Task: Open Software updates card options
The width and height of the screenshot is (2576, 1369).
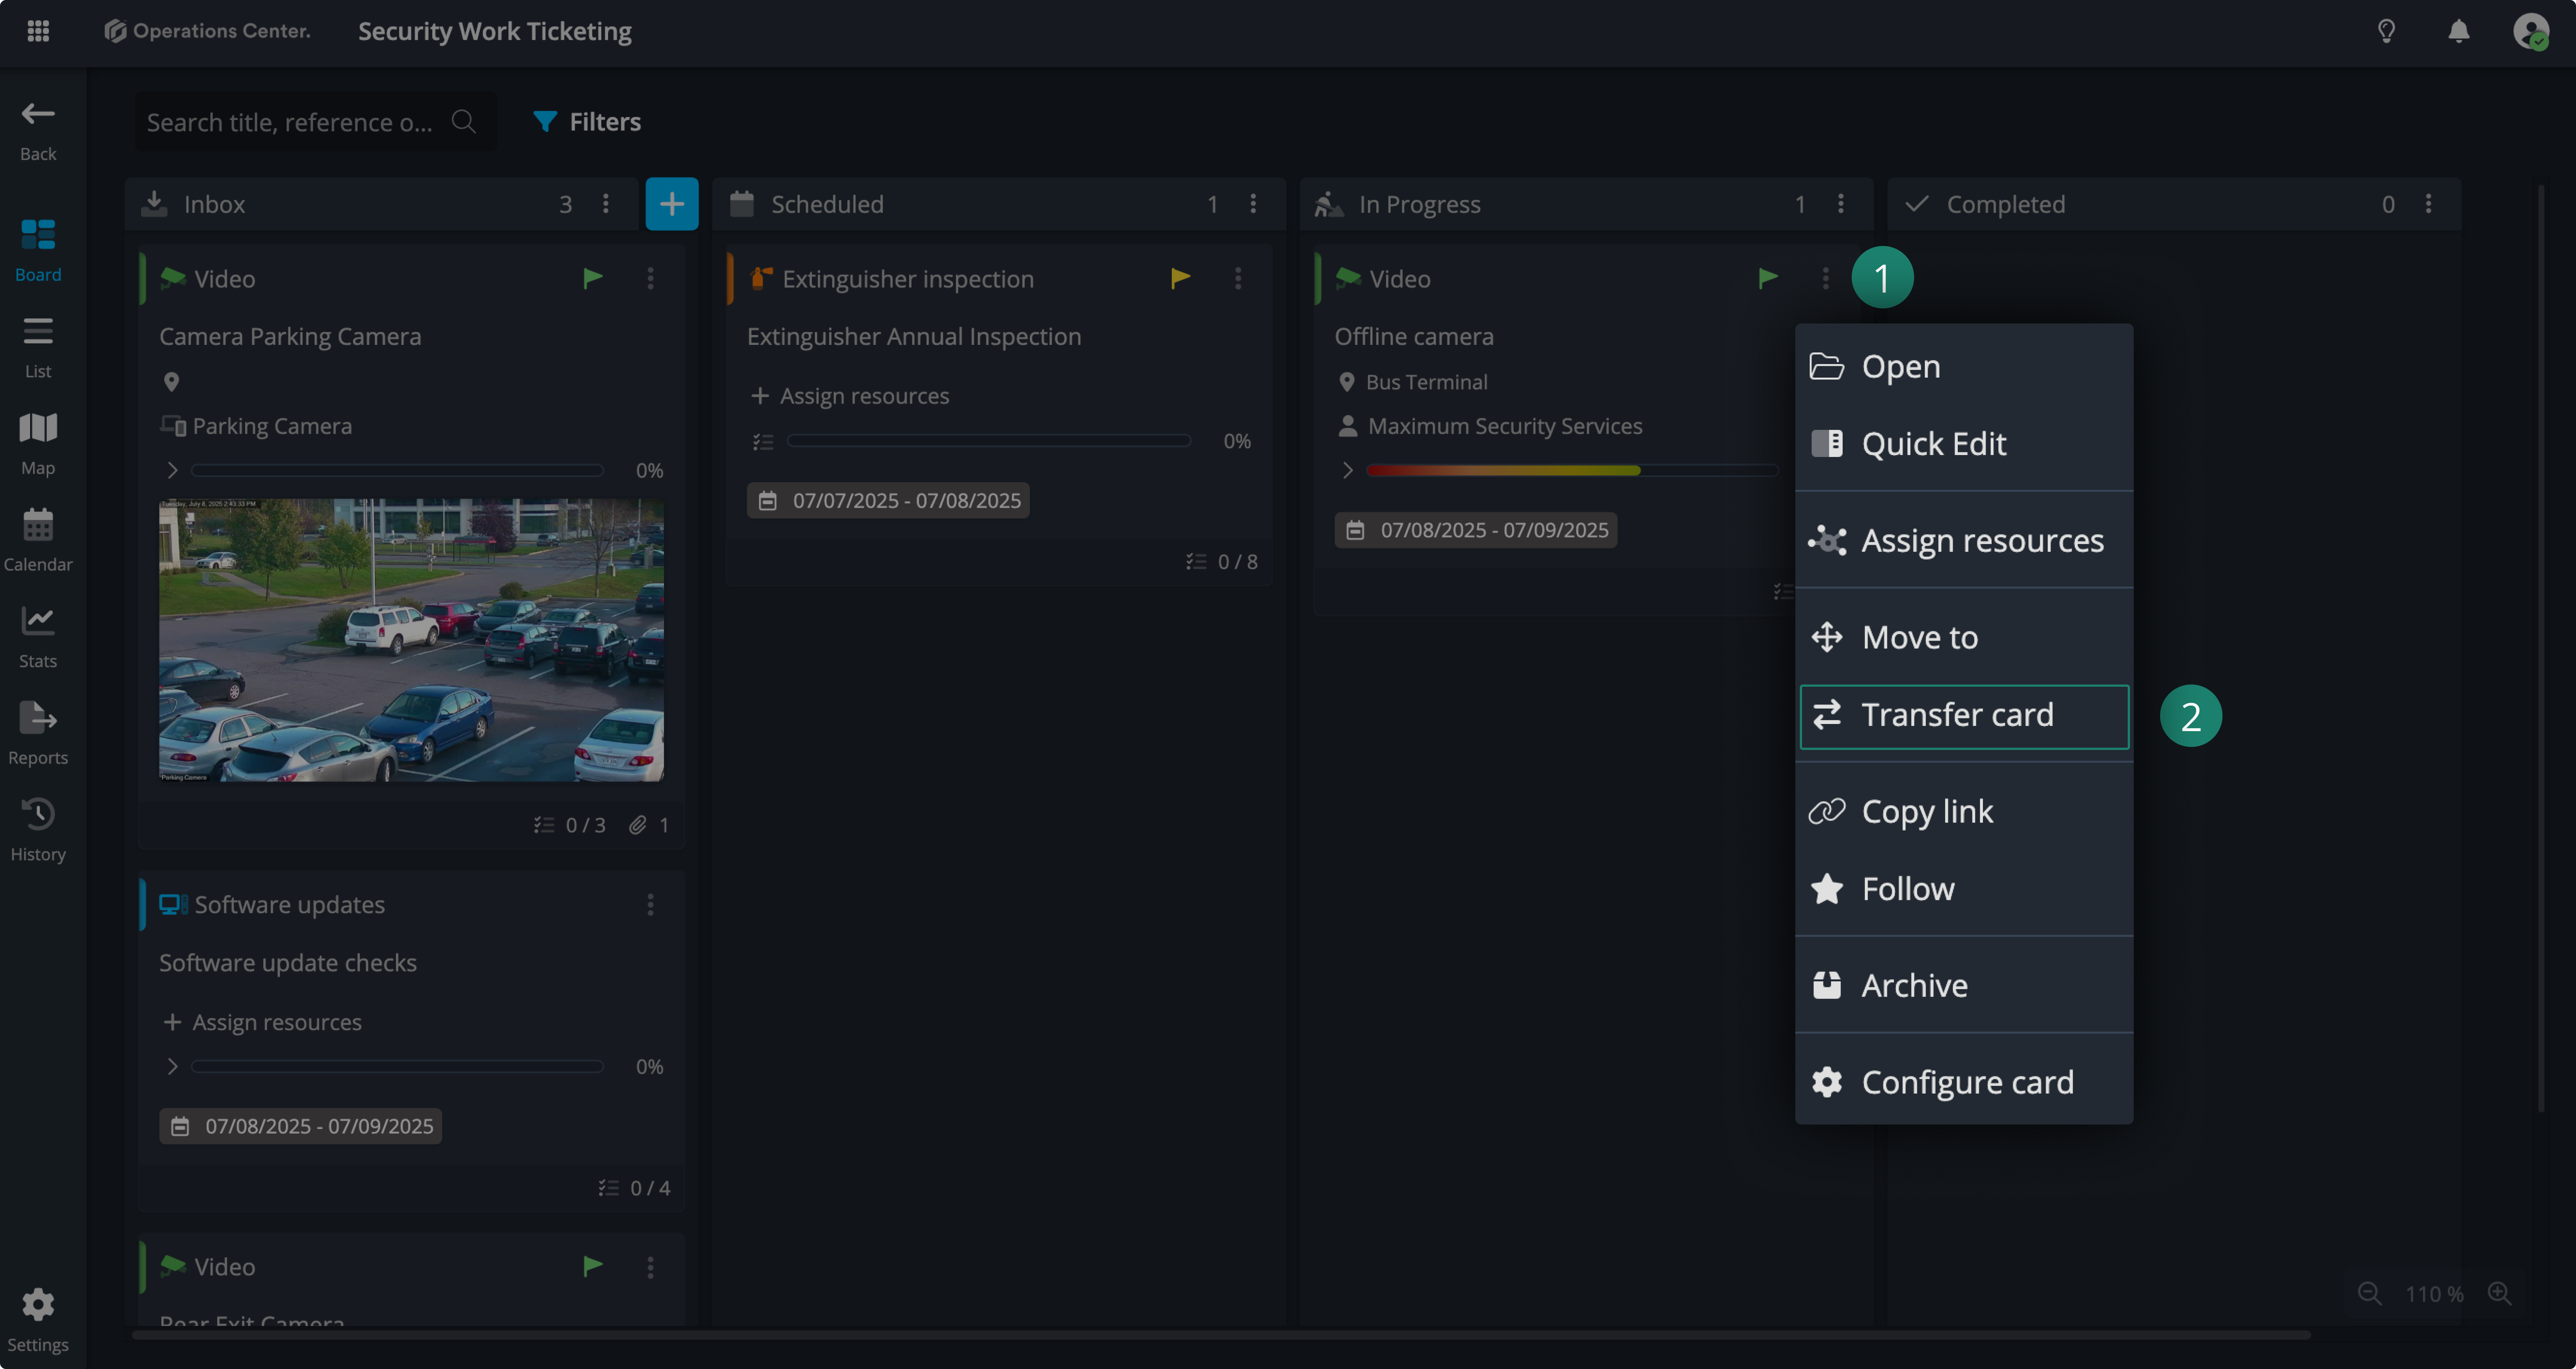Action: (x=650, y=904)
